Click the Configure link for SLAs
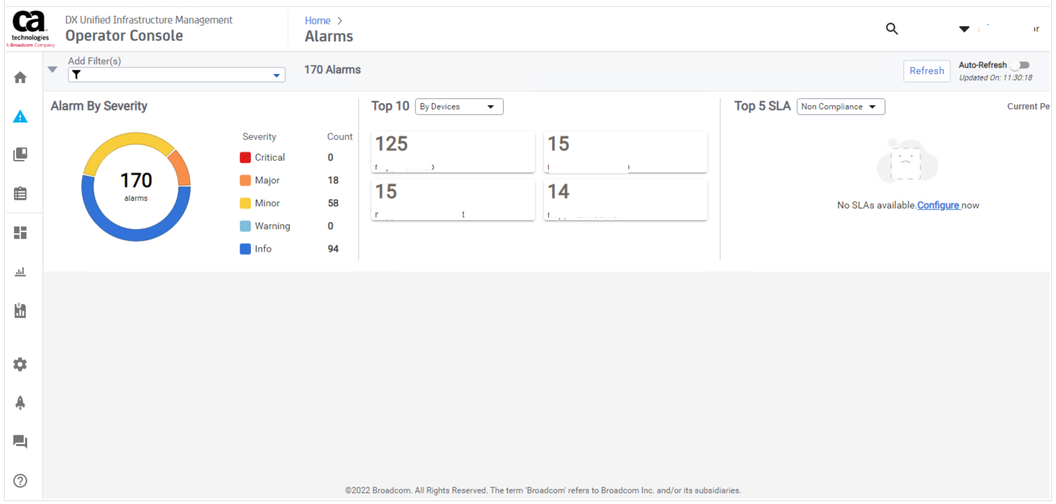Image resolution: width=1056 pixels, height=504 pixels. pyautogui.click(x=937, y=205)
